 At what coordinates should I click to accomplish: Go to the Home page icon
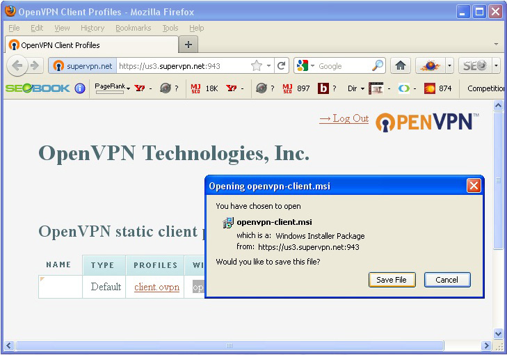tap(401, 65)
